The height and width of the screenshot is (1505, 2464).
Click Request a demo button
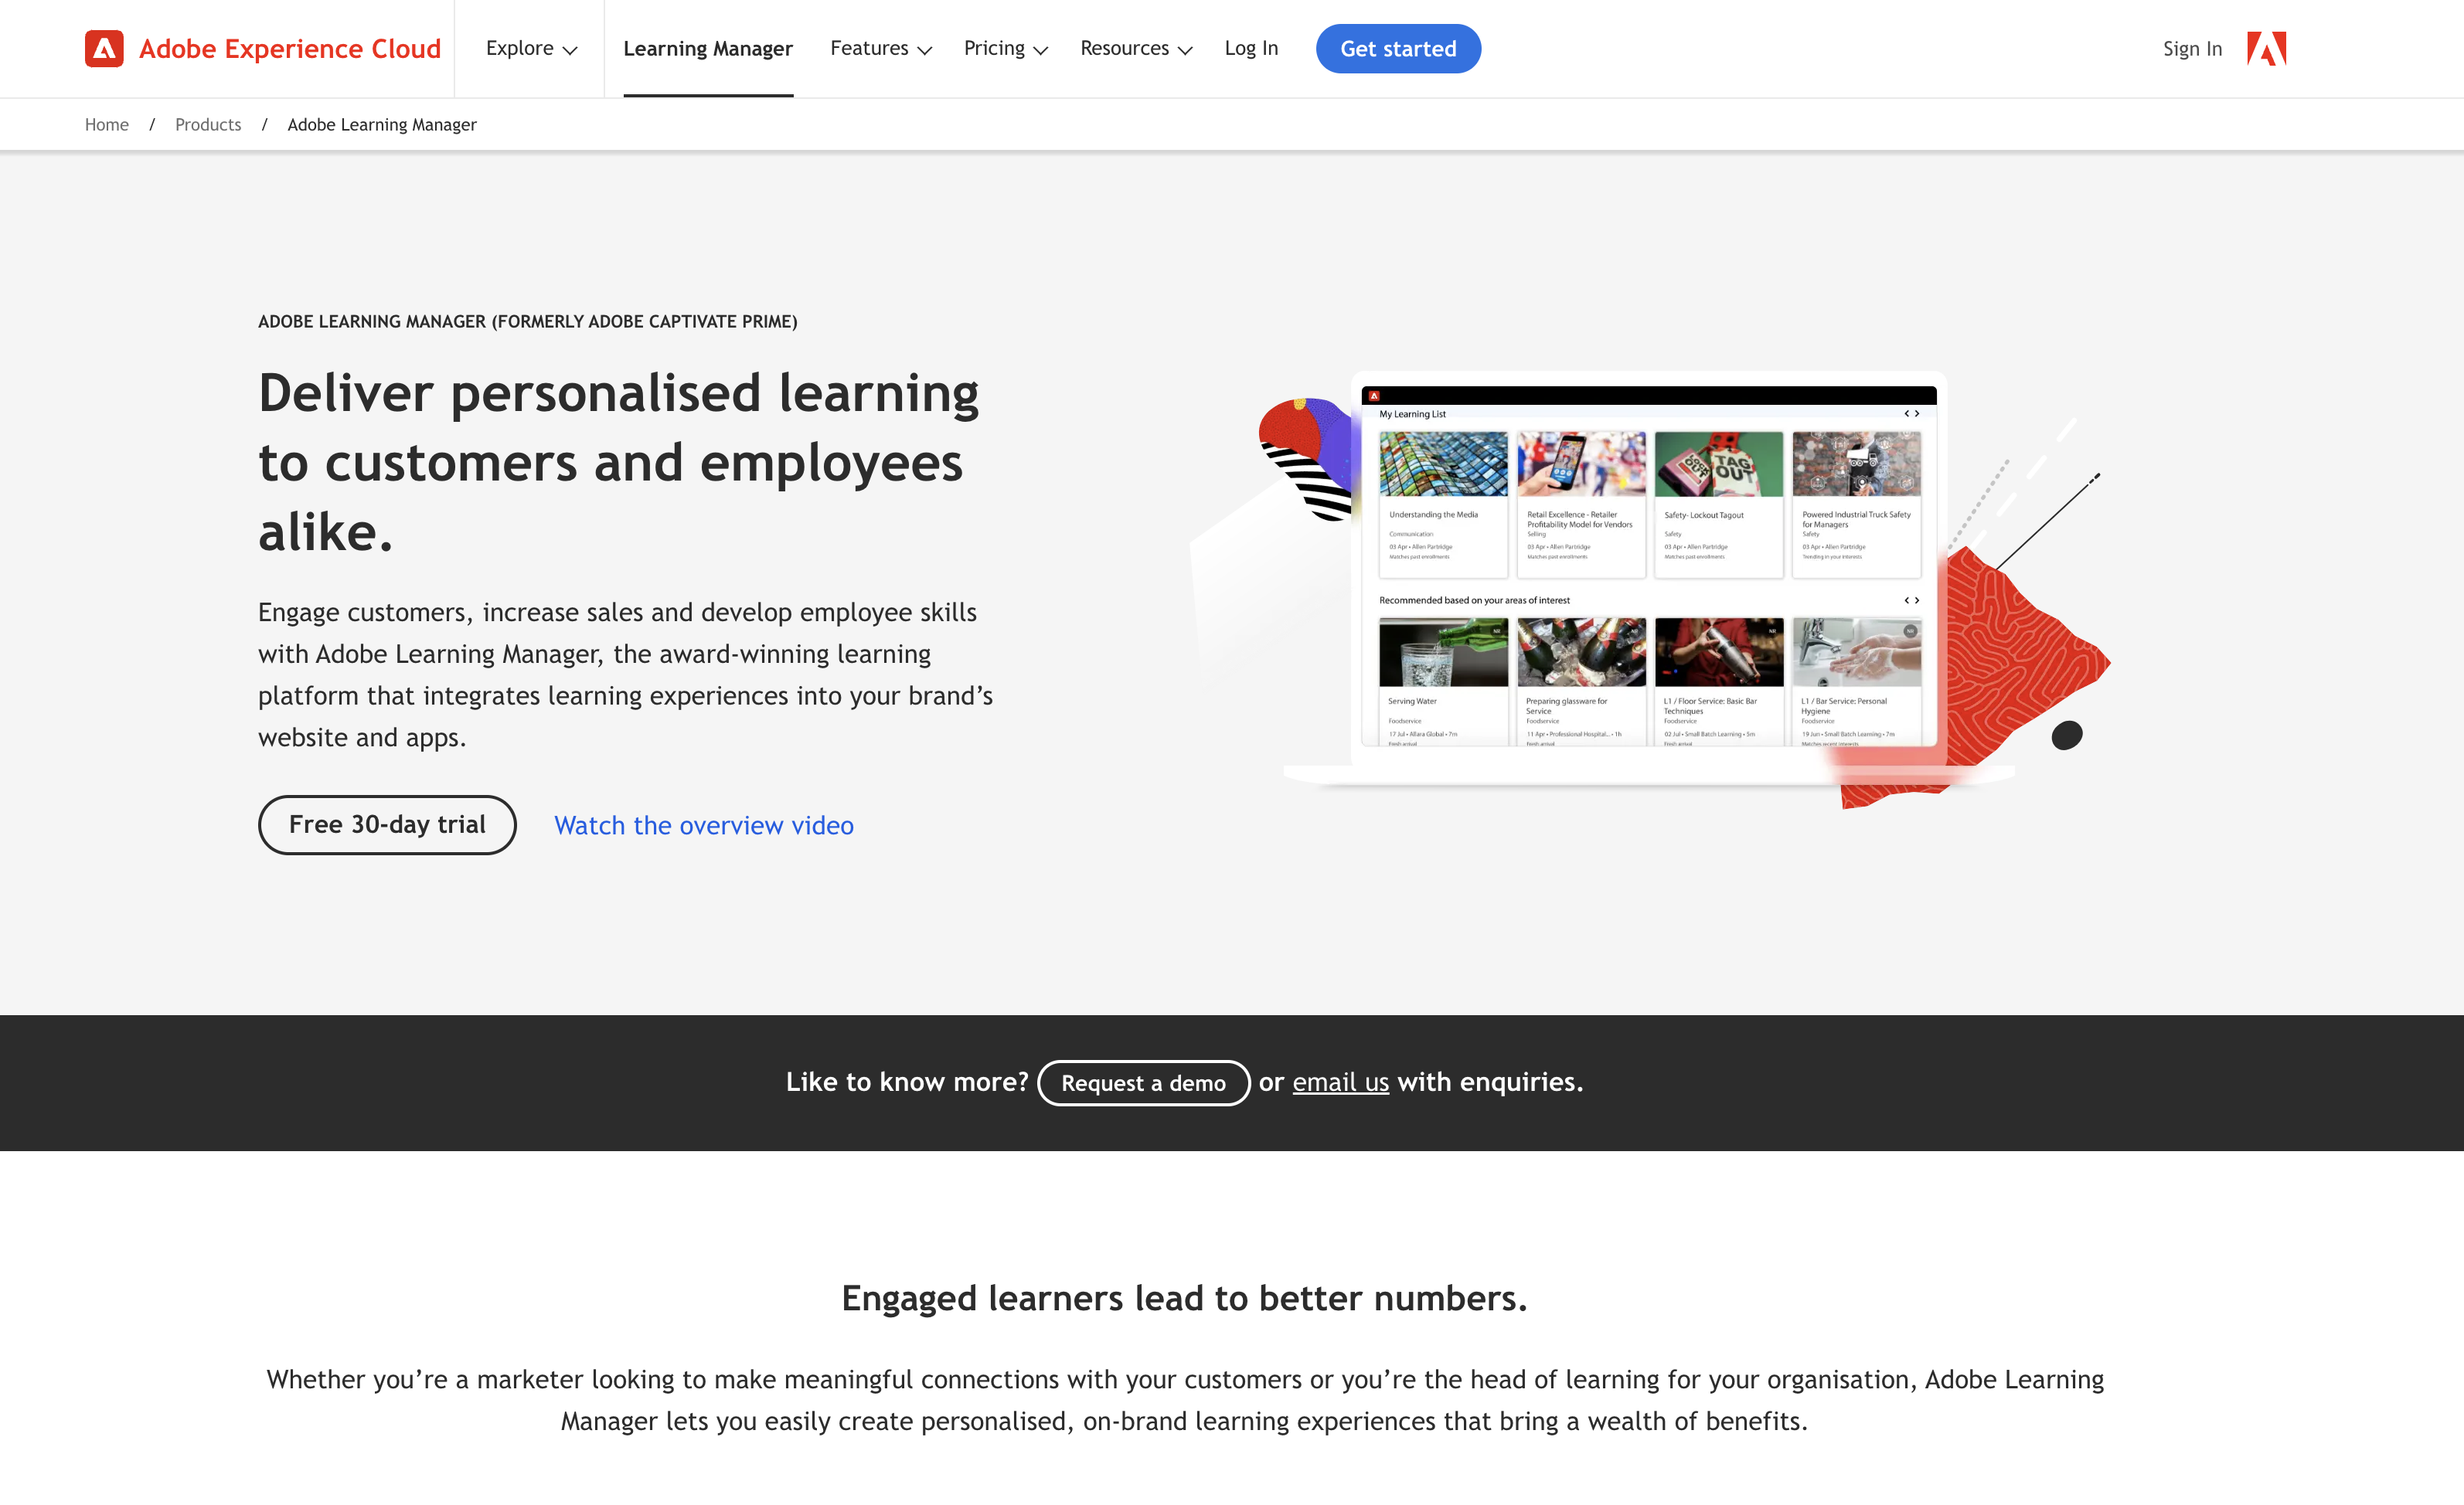coord(1143,1082)
